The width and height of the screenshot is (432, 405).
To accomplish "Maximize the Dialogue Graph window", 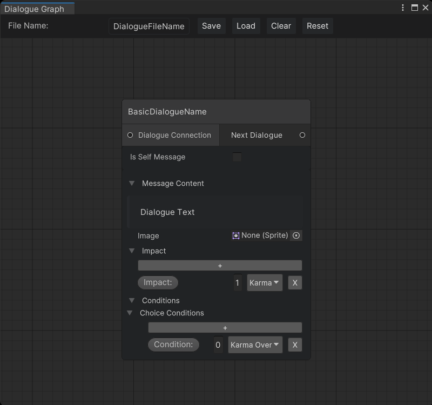I will click(x=415, y=8).
